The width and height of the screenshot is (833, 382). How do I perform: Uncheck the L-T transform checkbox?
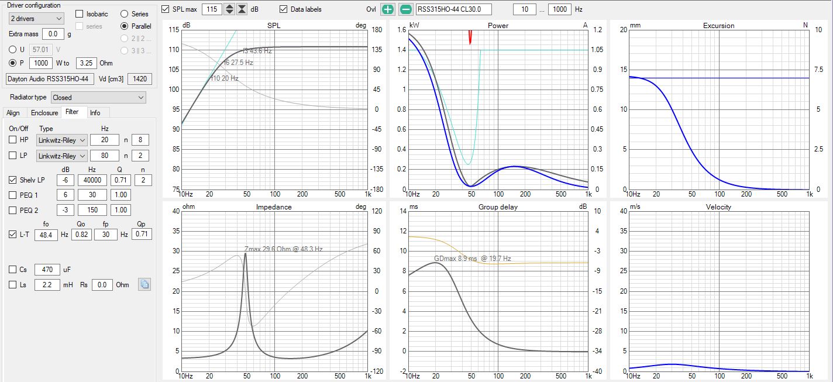coord(13,235)
